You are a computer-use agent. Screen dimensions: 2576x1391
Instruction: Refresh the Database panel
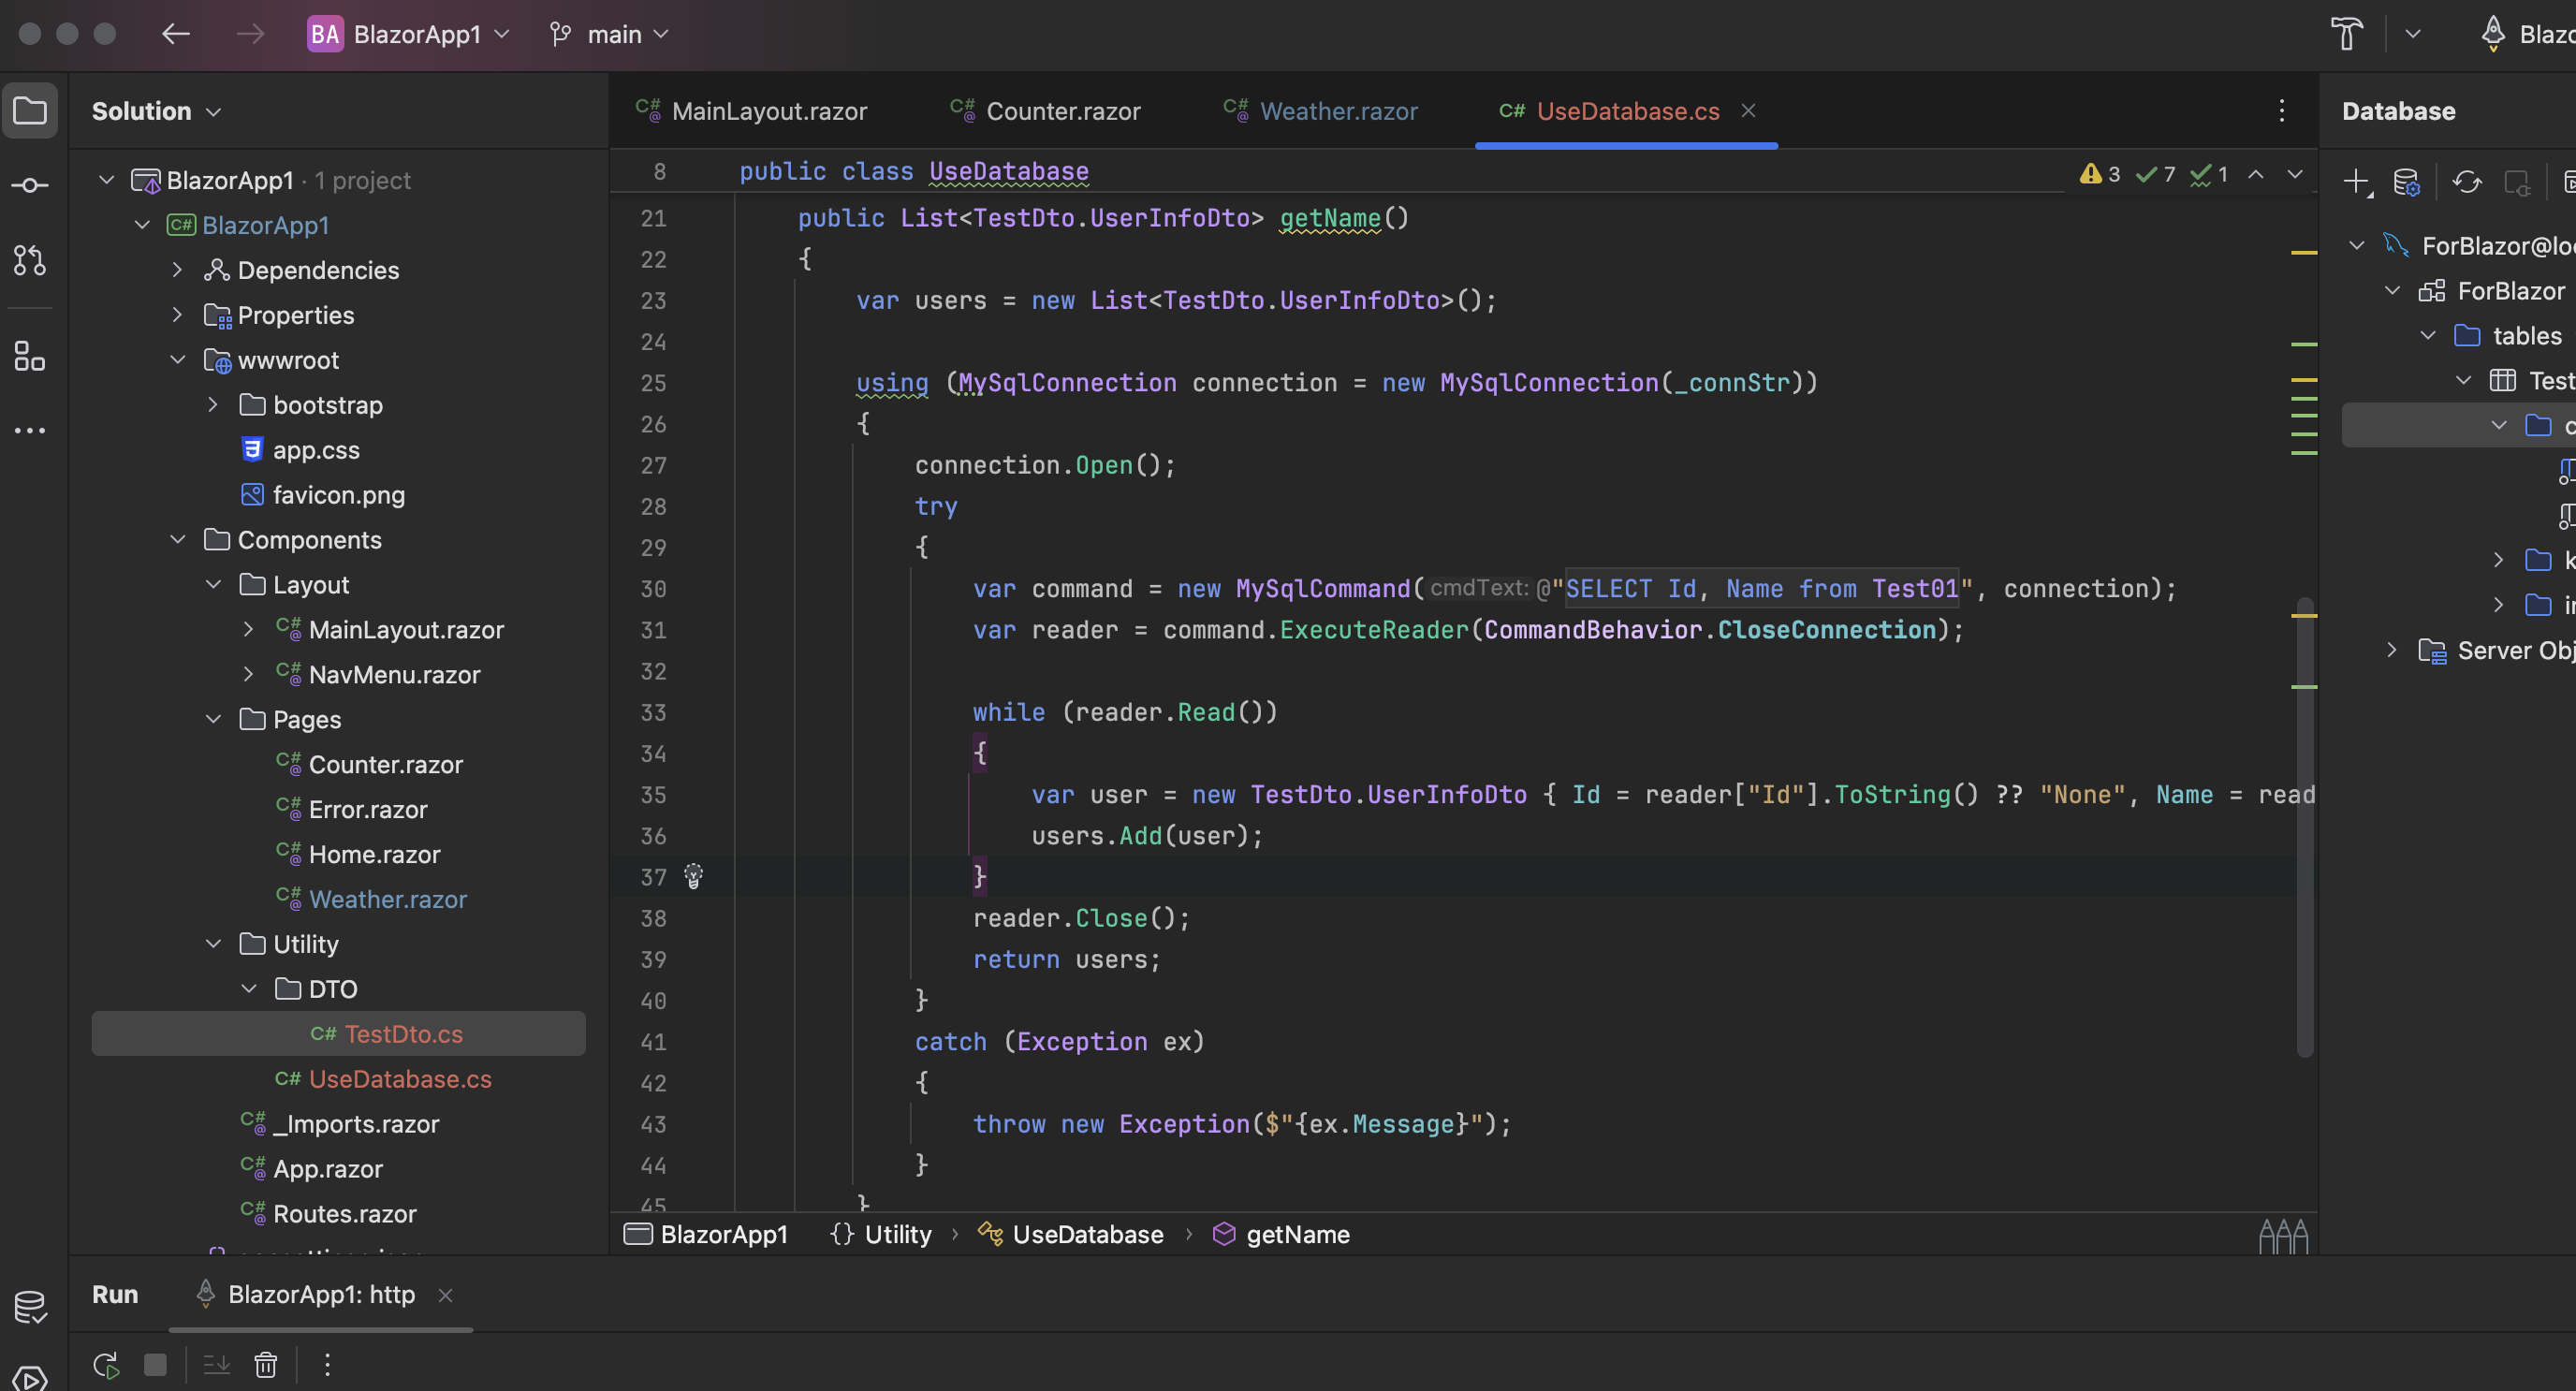pyautogui.click(x=2466, y=182)
